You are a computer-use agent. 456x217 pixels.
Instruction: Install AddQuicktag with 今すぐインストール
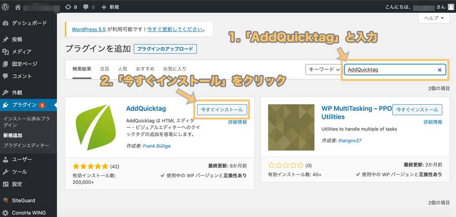tap(222, 110)
